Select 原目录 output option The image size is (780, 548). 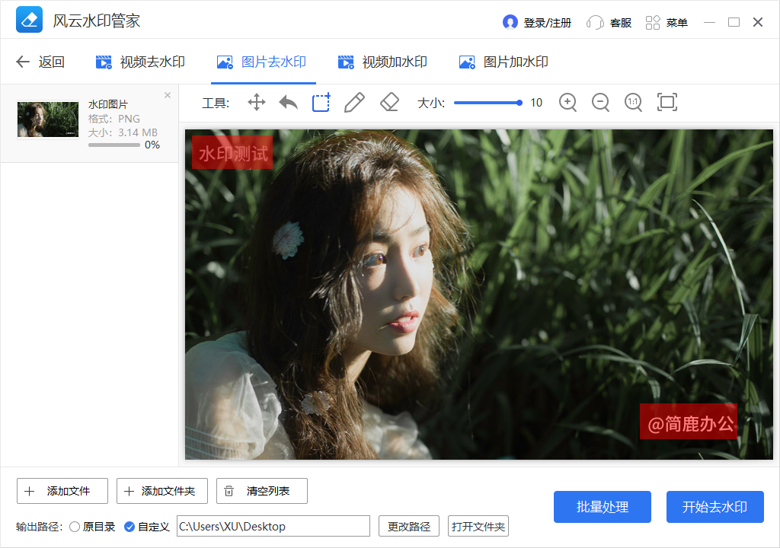click(75, 527)
